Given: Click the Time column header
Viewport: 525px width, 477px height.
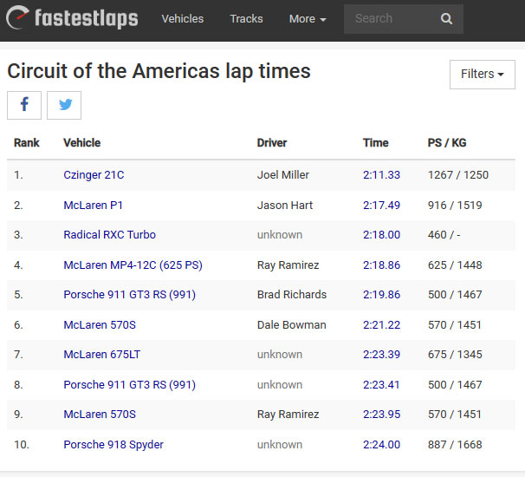Looking at the screenshot, I should 376,143.
